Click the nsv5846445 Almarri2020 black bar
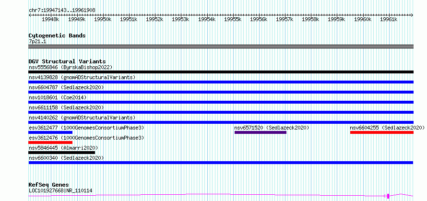 pyautogui.click(x=62, y=153)
